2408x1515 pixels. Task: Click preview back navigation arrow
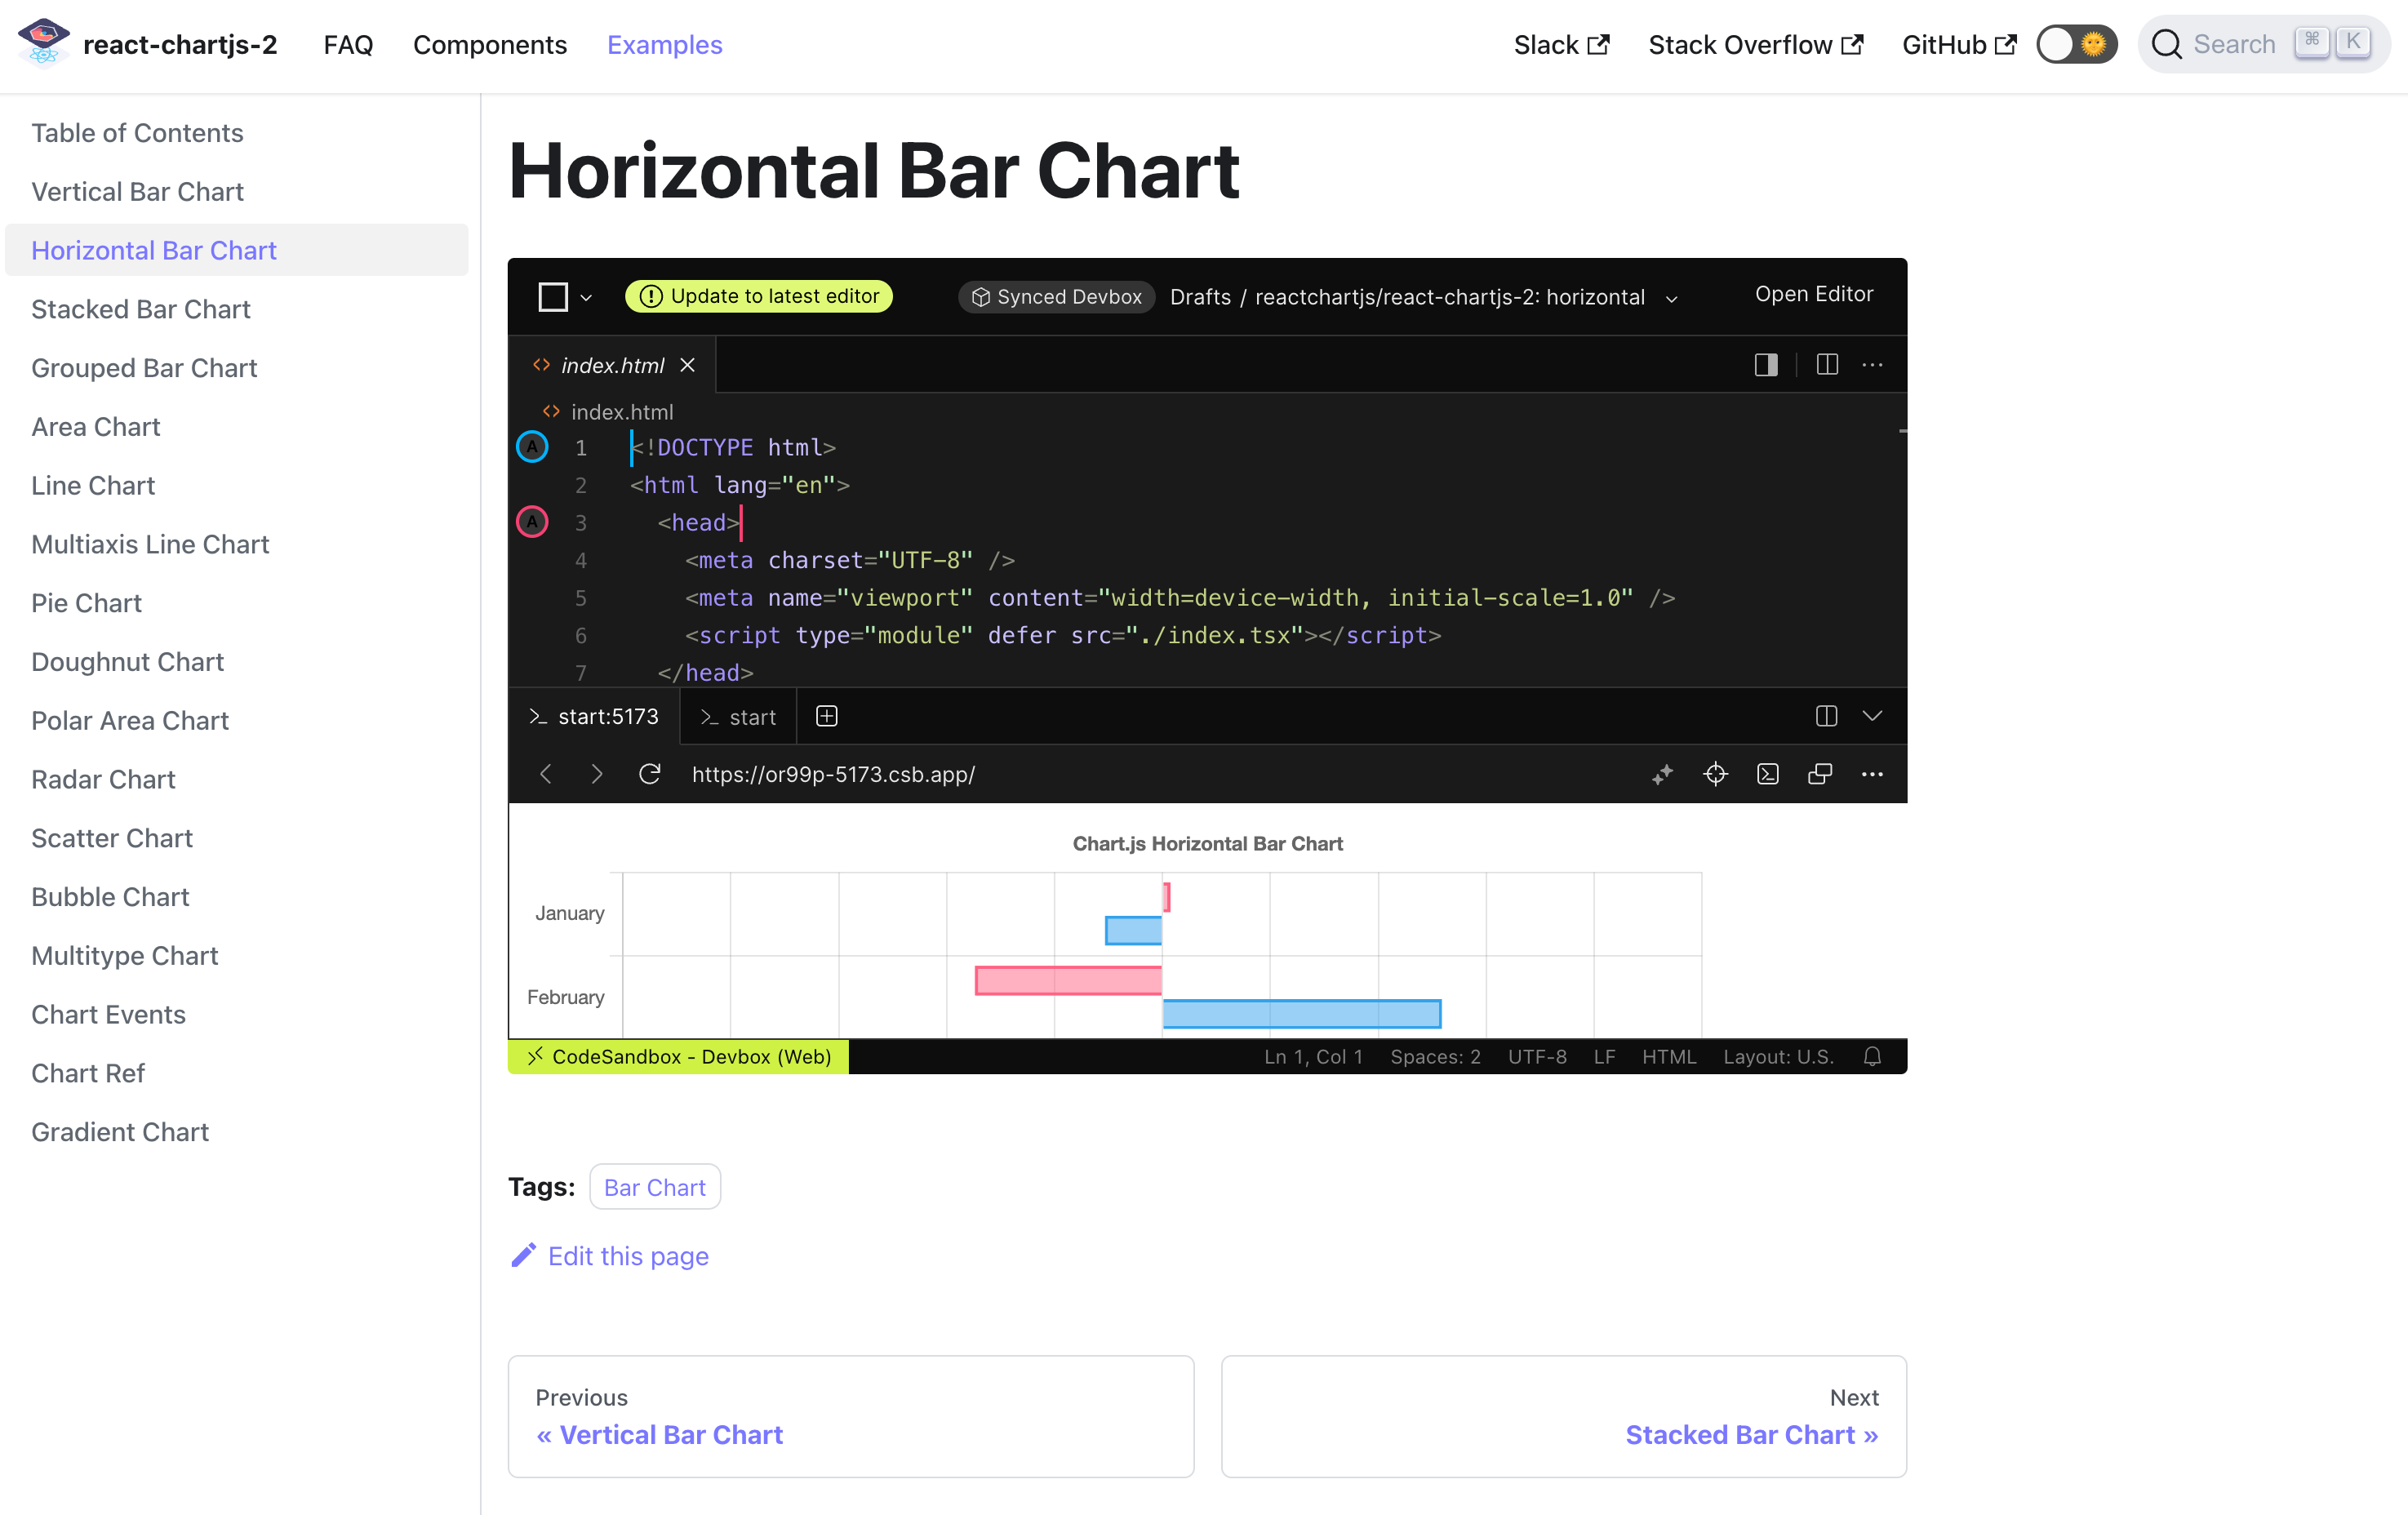[x=545, y=774]
